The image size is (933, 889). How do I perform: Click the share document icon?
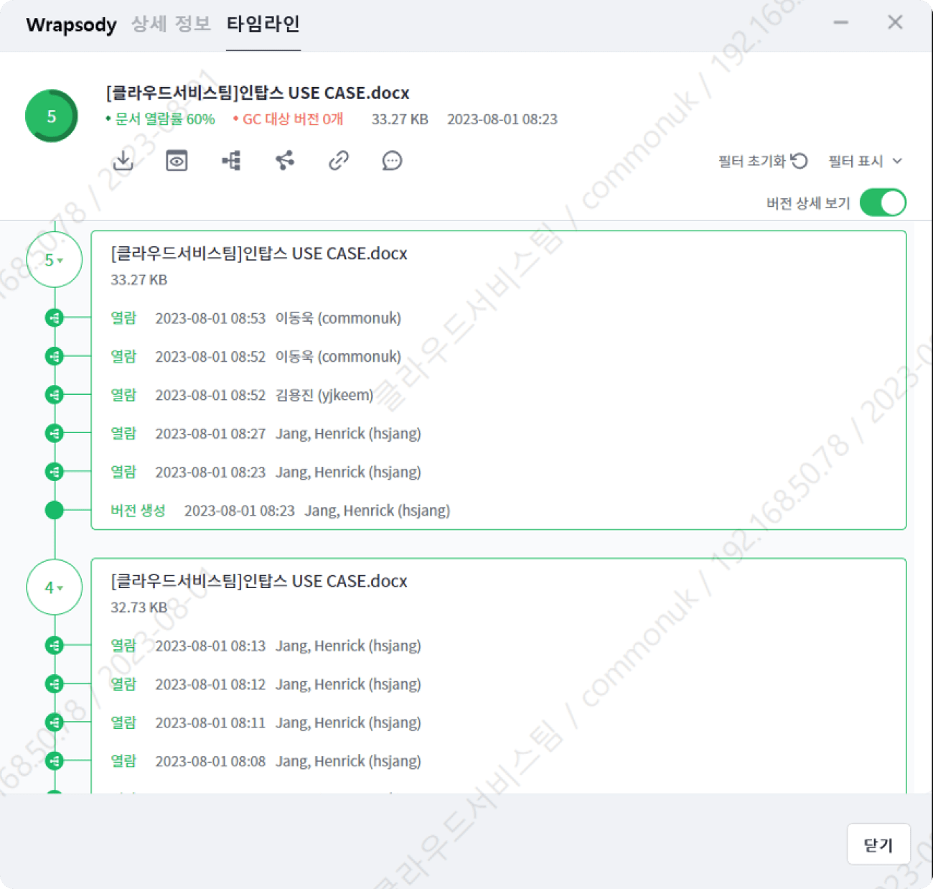pos(285,160)
